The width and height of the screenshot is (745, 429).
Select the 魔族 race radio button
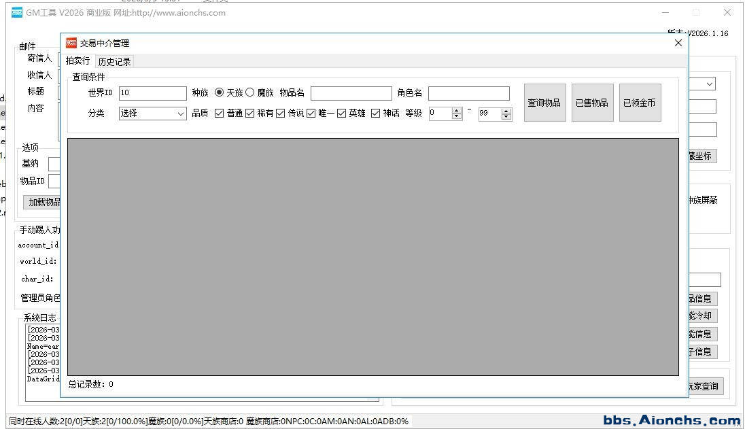coord(249,92)
